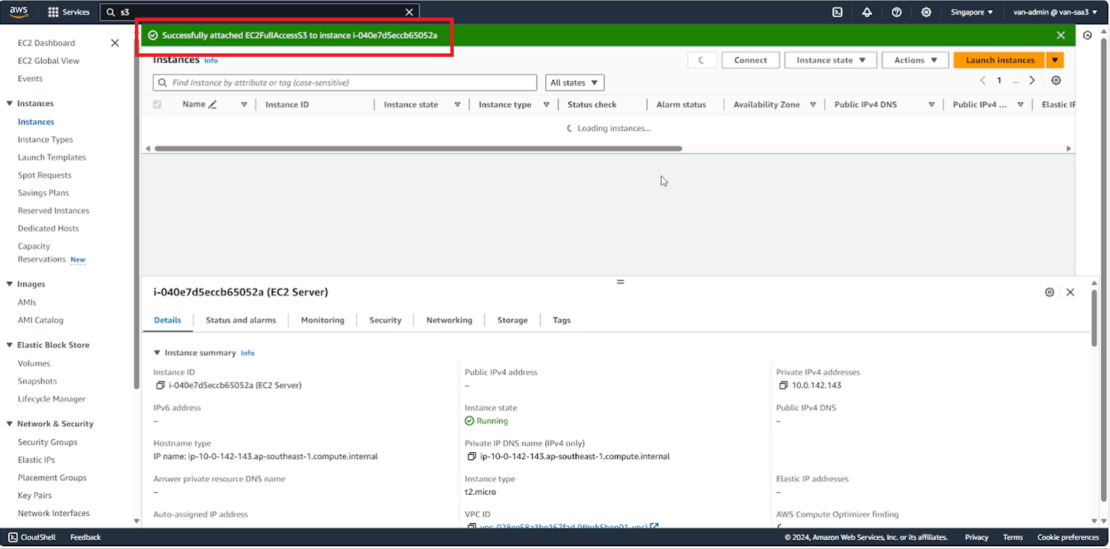Image resolution: width=1110 pixels, height=549 pixels.
Task: Open console settings gear in top bar
Action: click(x=926, y=12)
